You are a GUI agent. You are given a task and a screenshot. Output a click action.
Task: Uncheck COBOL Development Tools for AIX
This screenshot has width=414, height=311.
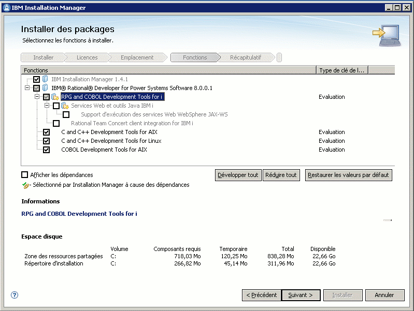pyautogui.click(x=47, y=150)
